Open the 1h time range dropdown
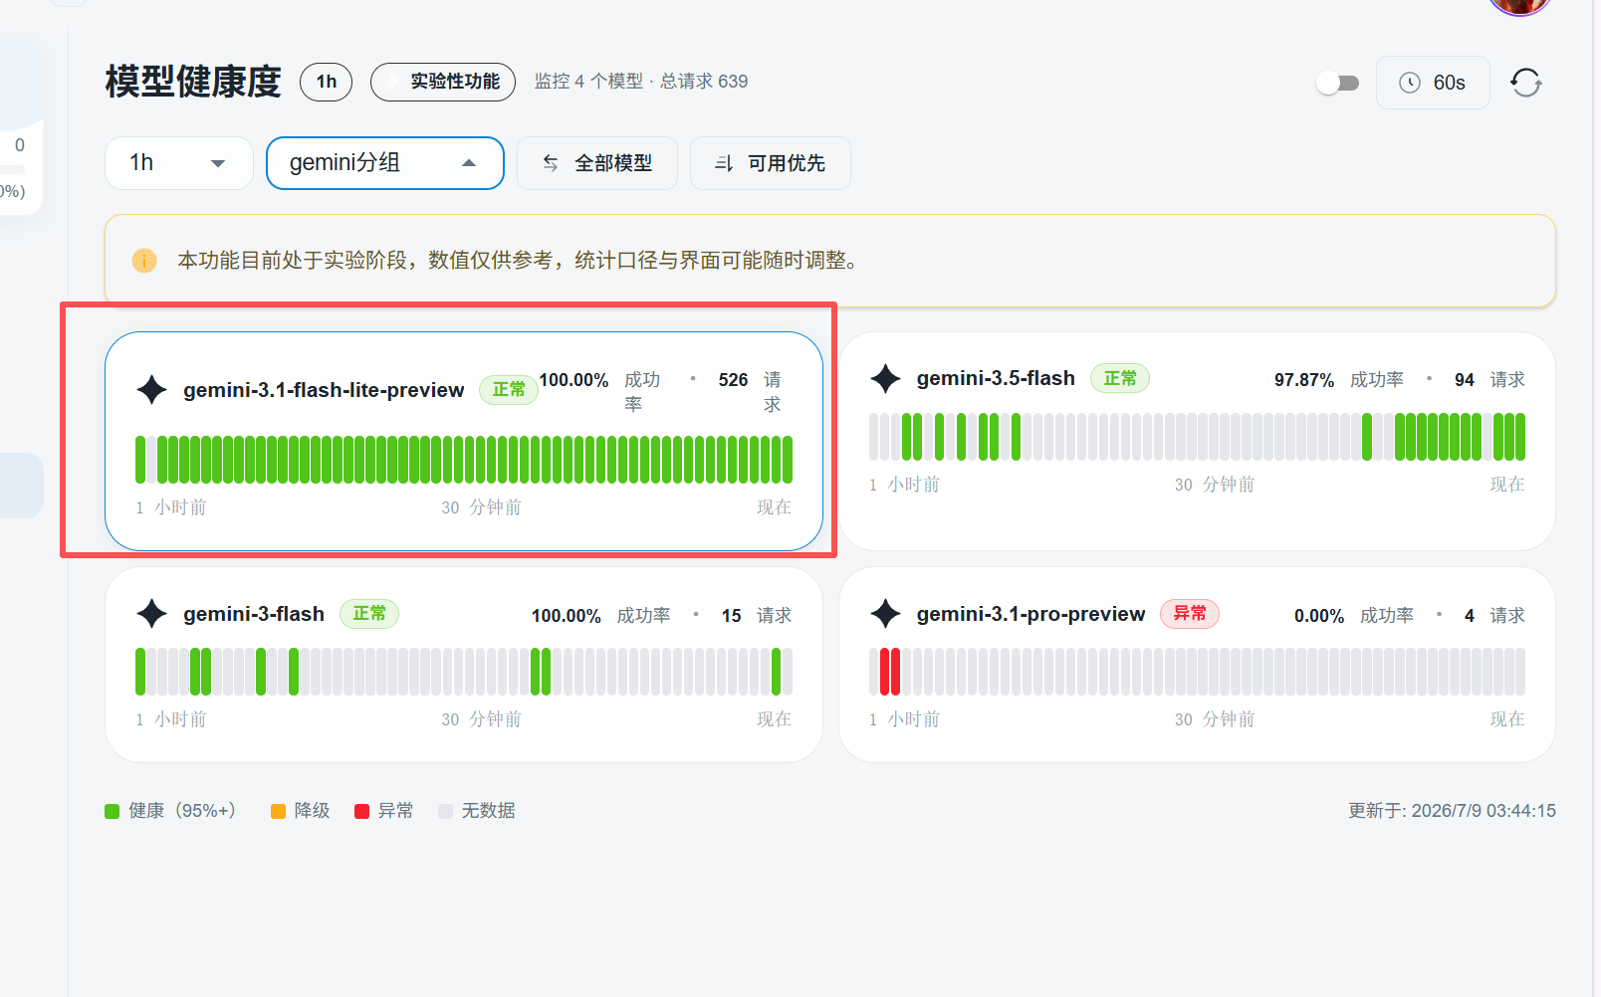 179,163
